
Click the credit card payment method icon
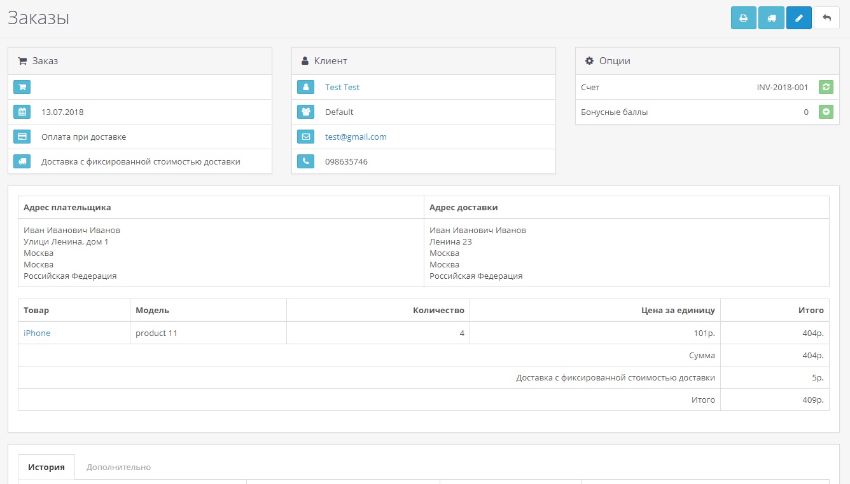click(22, 137)
